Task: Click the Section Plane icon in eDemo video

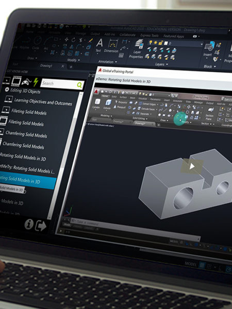Action: point(211,110)
